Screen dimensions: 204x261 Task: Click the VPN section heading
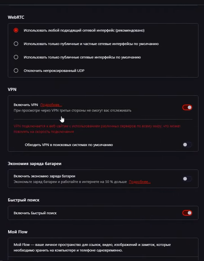click(12, 90)
